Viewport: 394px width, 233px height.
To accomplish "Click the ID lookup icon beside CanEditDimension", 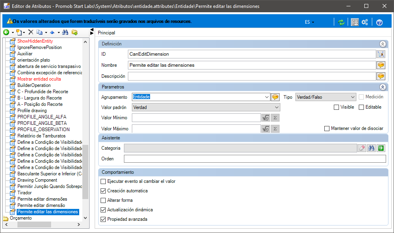I will tap(381, 54).
